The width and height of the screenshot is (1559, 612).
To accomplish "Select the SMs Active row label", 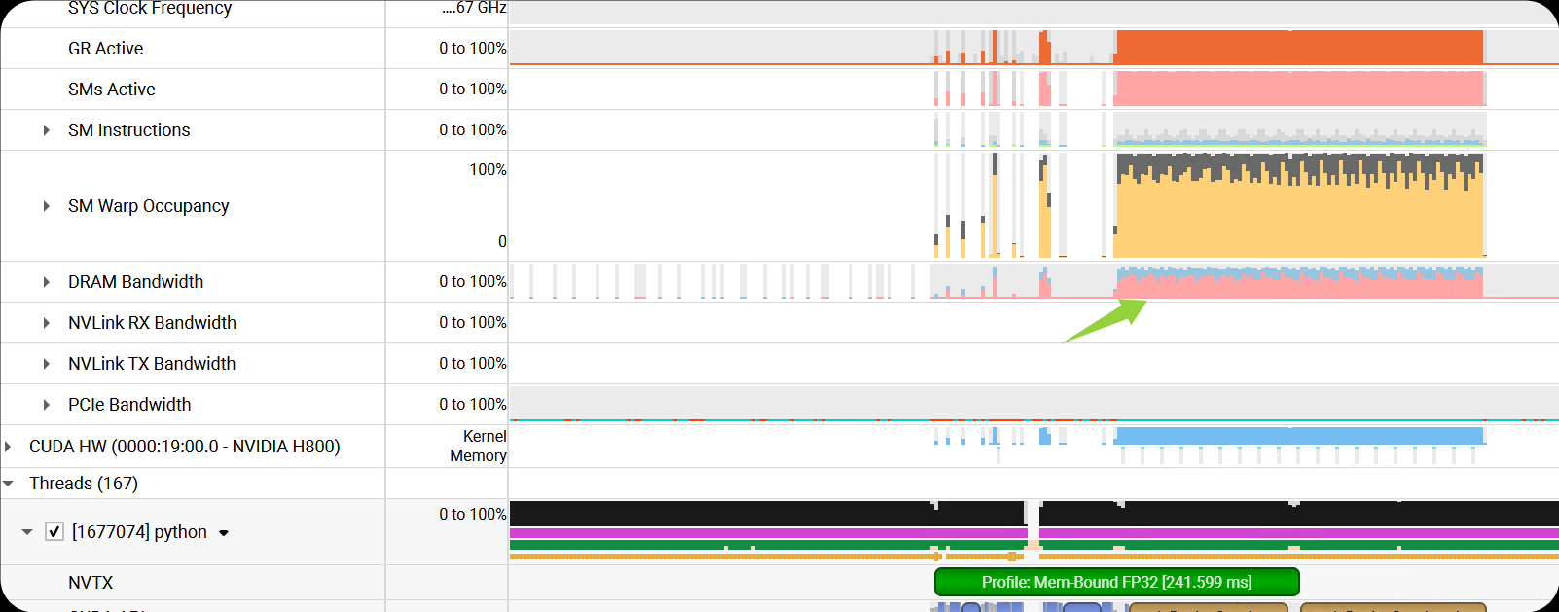I will tap(111, 90).
